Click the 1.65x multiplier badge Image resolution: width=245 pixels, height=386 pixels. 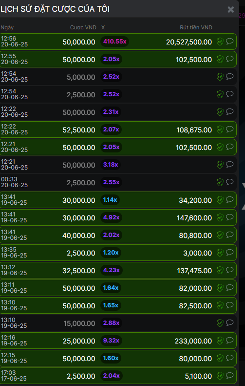pyautogui.click(x=111, y=305)
